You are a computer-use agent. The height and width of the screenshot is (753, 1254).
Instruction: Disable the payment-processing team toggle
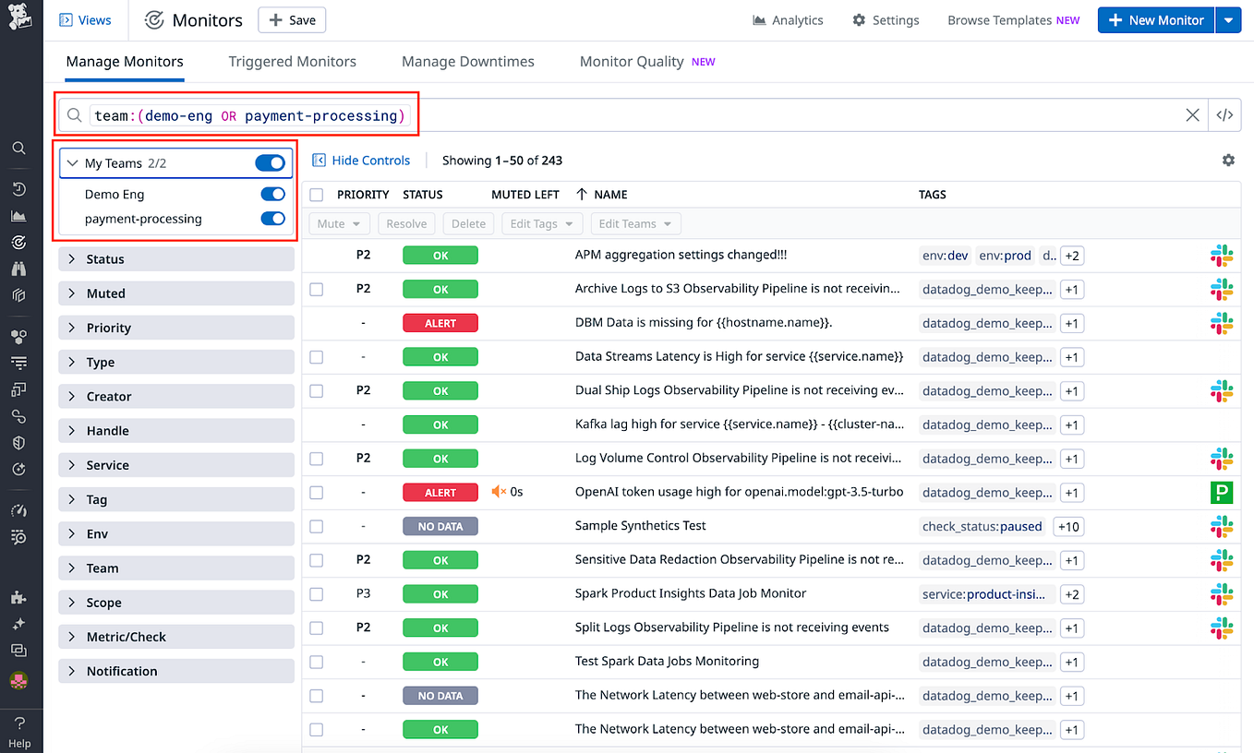pyautogui.click(x=272, y=219)
